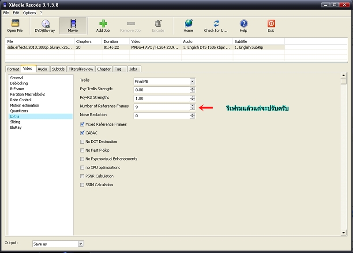Select the Slicing category
Image resolution: width=353 pixels, height=253 pixels.
pyautogui.click(x=15, y=122)
